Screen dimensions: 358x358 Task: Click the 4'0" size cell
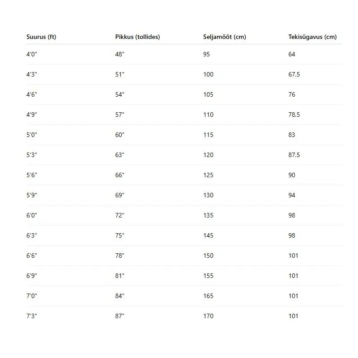click(x=31, y=54)
